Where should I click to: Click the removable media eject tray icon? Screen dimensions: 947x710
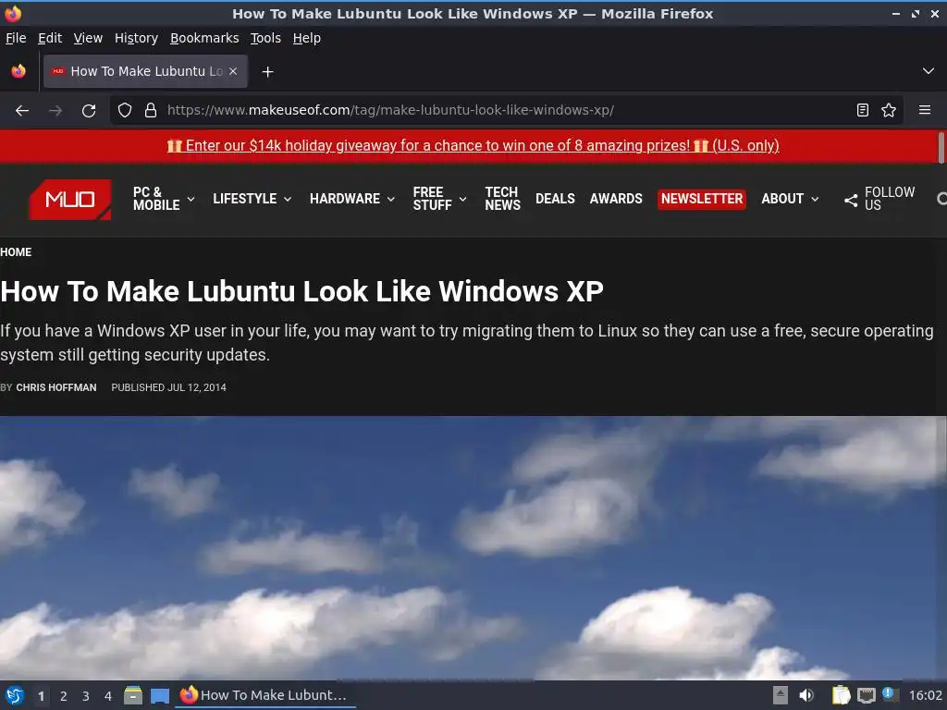tap(781, 695)
